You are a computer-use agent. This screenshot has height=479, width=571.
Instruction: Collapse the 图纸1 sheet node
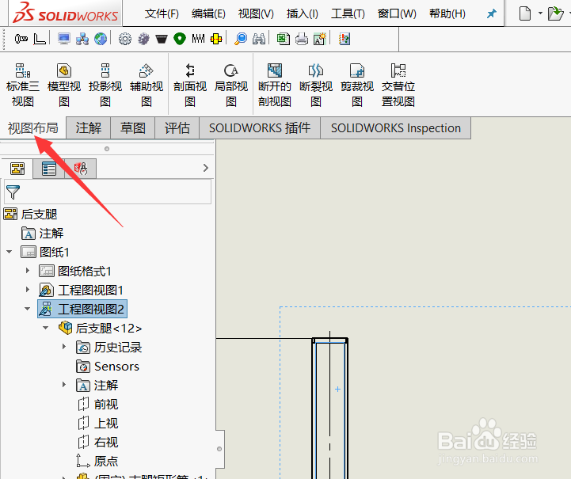coord(10,252)
